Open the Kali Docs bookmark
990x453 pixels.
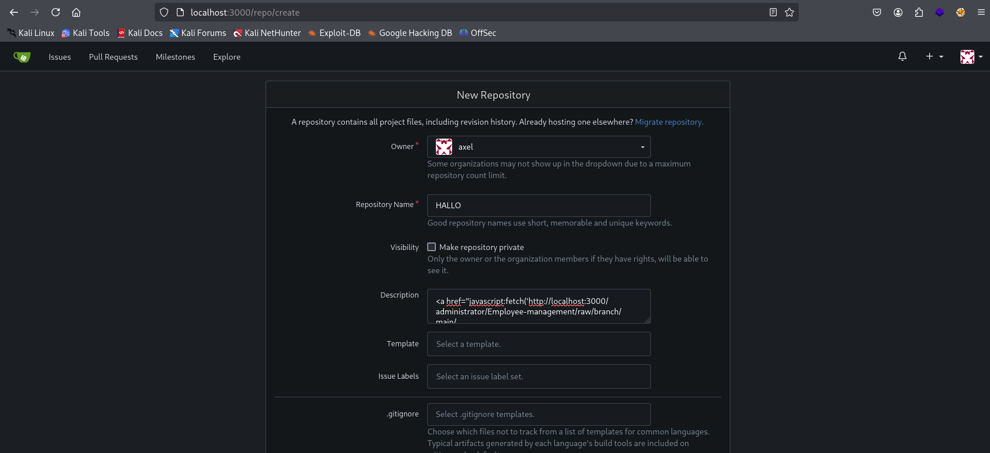[140, 33]
